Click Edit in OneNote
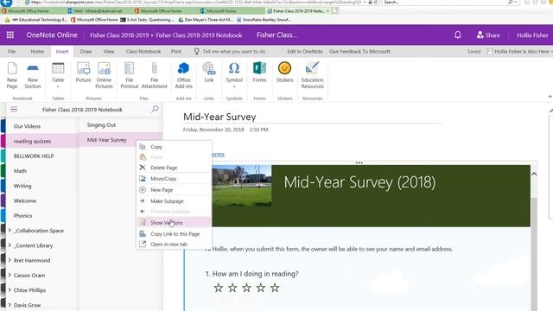 click(305, 52)
